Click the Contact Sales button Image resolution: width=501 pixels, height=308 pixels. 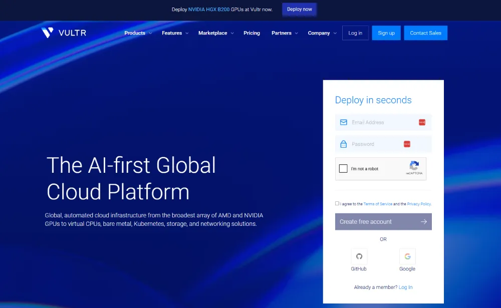[x=425, y=33]
